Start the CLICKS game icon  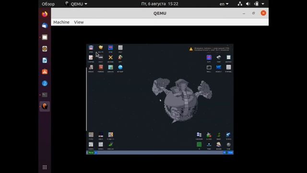click(x=209, y=135)
